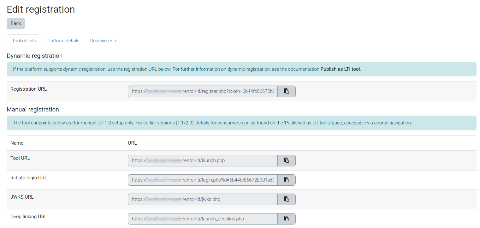Click inside the Tool URL field
Screen dimensions: 480x228
tap(203, 160)
